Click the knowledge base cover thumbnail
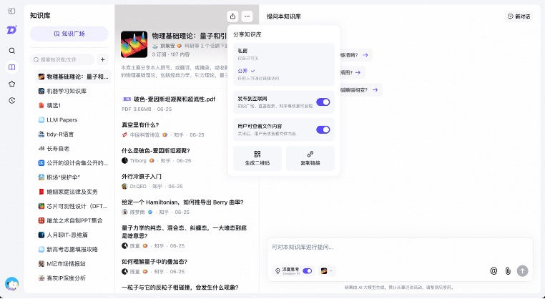This screenshot has width=545, height=299. [x=134, y=44]
